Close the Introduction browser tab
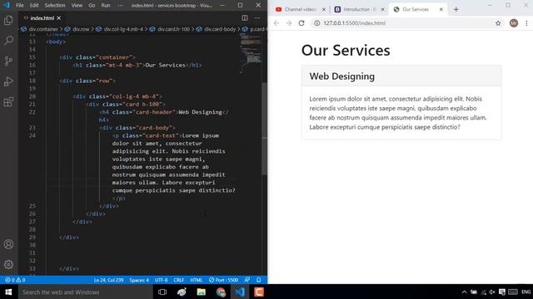The image size is (533, 299). click(x=382, y=9)
